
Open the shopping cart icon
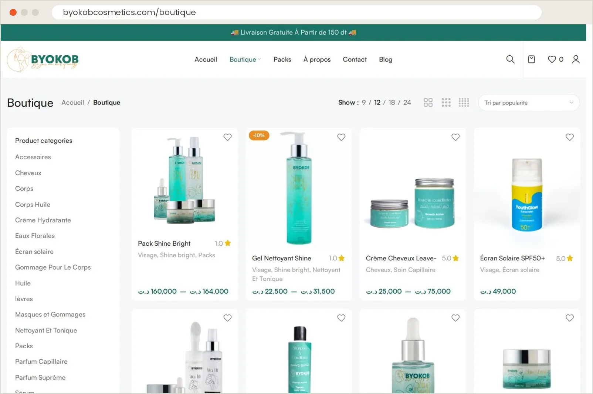pos(531,59)
